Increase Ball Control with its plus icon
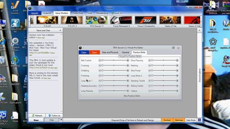Screen dimensions: 230x129 [x=128, y=61]
